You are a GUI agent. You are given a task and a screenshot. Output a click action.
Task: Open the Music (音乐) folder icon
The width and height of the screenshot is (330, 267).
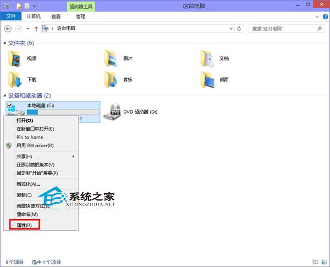tap(111, 80)
